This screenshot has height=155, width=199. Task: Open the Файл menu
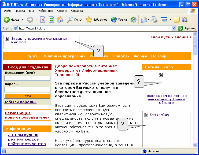[7, 11]
